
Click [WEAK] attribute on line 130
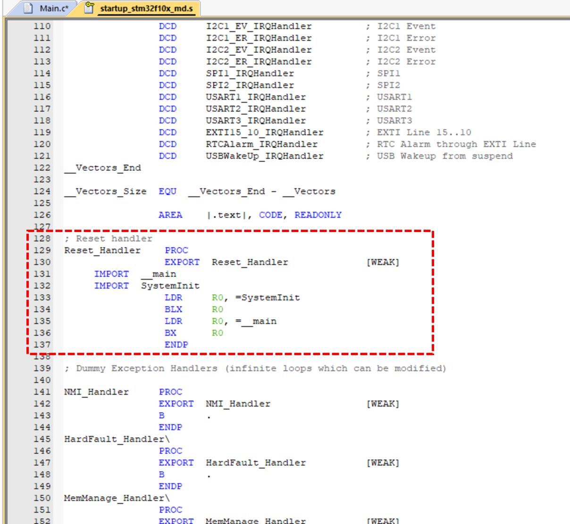(x=383, y=262)
